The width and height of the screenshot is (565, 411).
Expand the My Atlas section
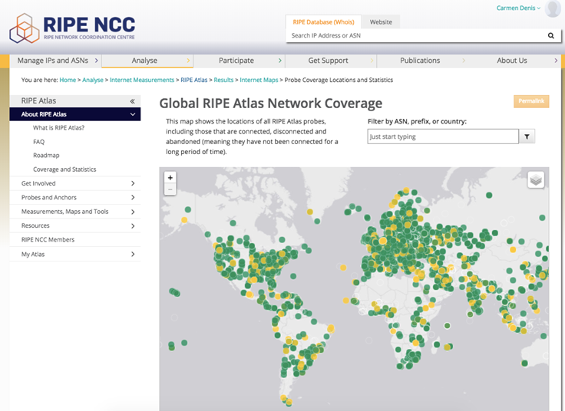(x=133, y=254)
